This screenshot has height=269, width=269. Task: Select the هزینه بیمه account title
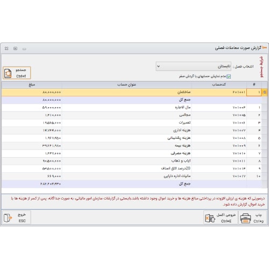coord(183,146)
